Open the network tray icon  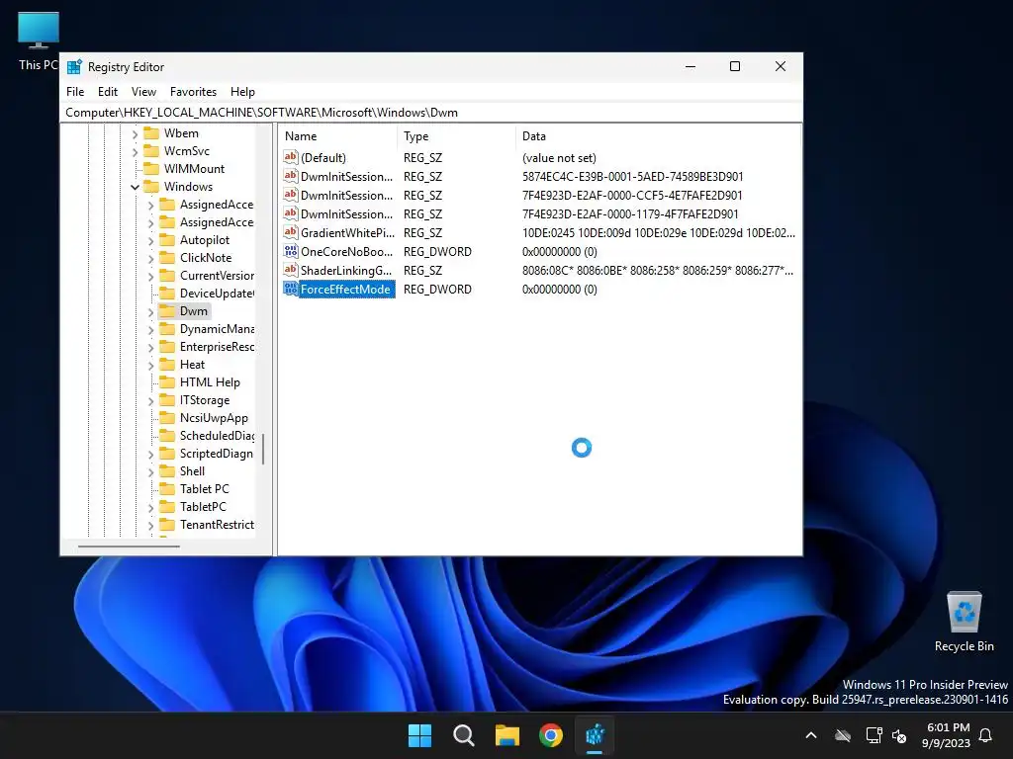pos(874,735)
